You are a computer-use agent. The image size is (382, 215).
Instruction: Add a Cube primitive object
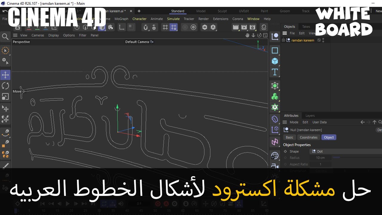[275, 61]
